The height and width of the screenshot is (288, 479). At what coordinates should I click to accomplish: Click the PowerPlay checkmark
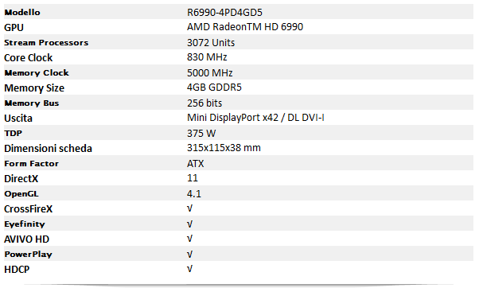click(189, 254)
